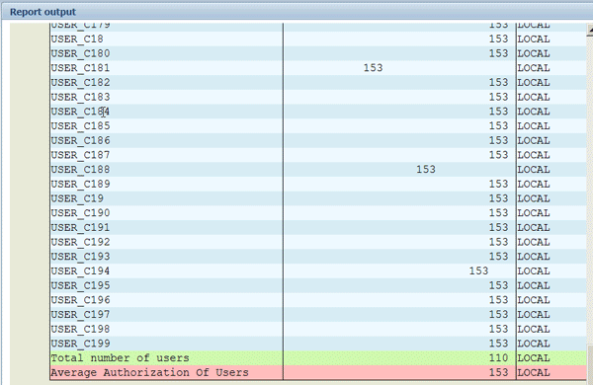The image size is (593, 385).
Task: Select the Report output title bar
Action: (x=296, y=12)
